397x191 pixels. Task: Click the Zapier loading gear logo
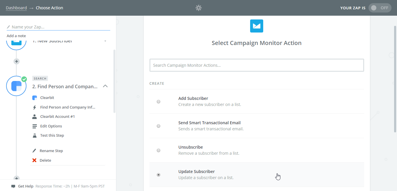tap(199, 8)
